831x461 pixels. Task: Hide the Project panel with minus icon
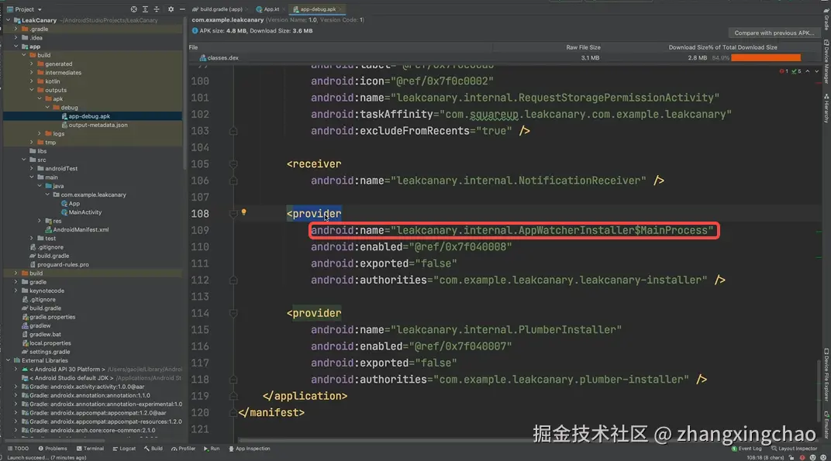tap(181, 9)
